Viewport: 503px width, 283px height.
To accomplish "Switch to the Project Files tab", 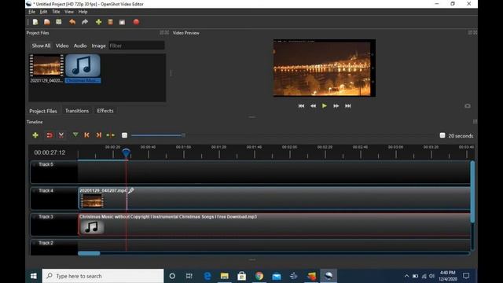I will coord(43,111).
